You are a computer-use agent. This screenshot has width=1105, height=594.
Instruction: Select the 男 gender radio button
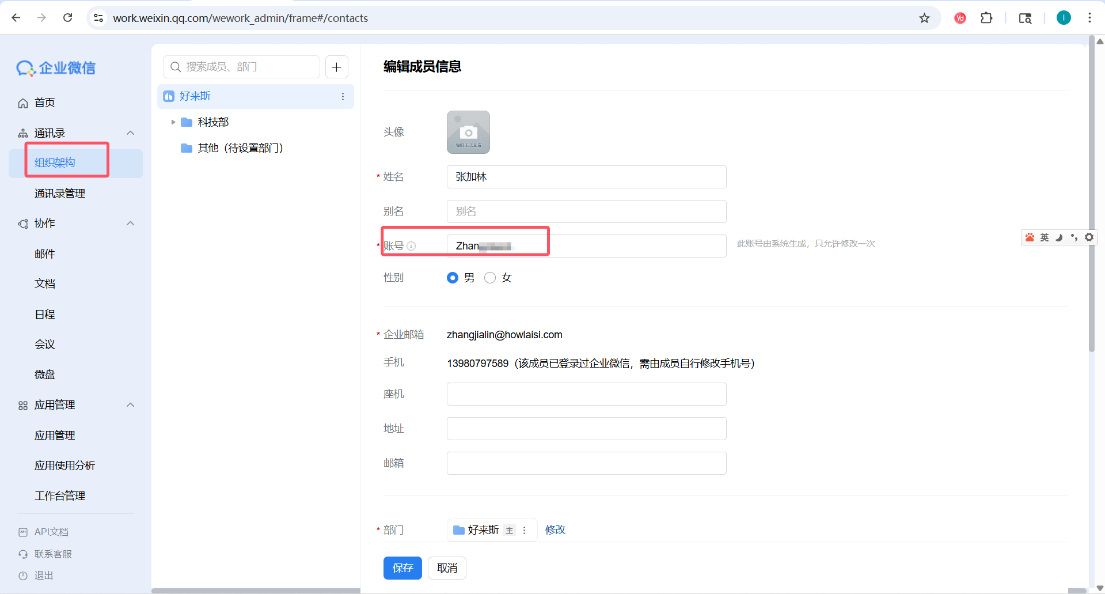pyautogui.click(x=453, y=277)
